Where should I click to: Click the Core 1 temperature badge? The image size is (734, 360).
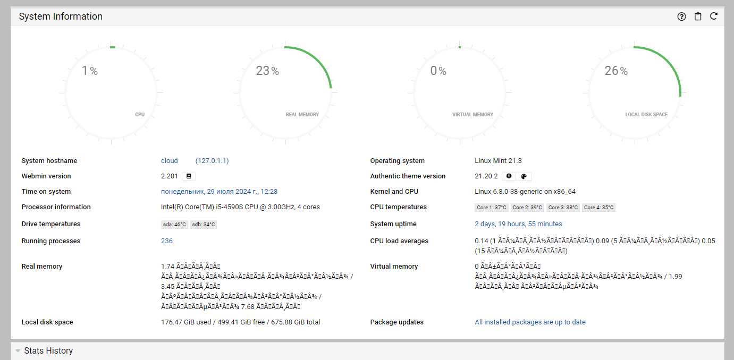[491, 207]
